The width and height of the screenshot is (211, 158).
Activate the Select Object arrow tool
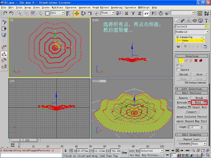[x=41, y=13]
